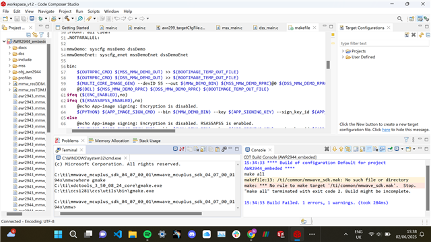Click the link-with-editor icon in Project Explorer
The height and width of the screenshot is (242, 431).
35,35
